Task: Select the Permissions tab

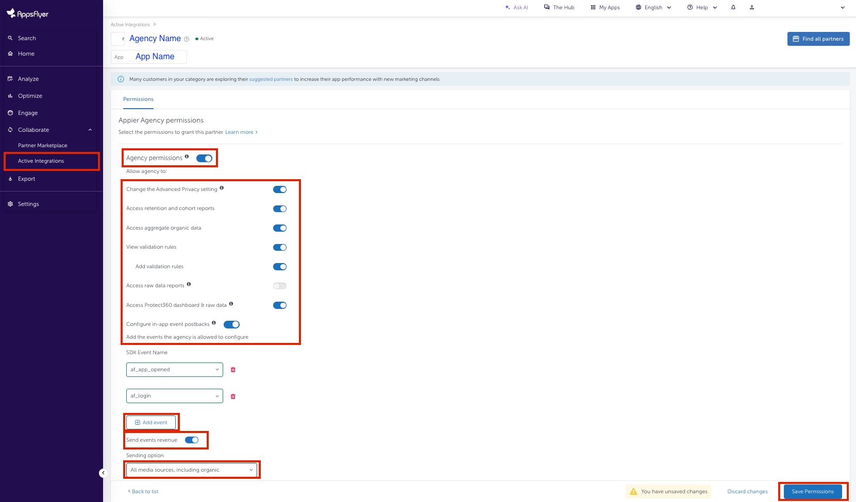Action: pos(138,99)
